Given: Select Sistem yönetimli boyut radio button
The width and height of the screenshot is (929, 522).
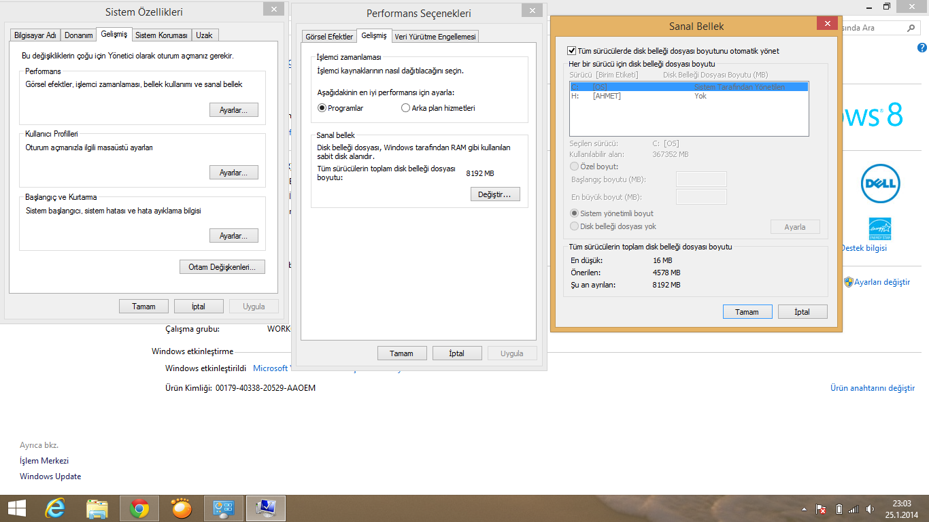Looking at the screenshot, I should pyautogui.click(x=575, y=213).
